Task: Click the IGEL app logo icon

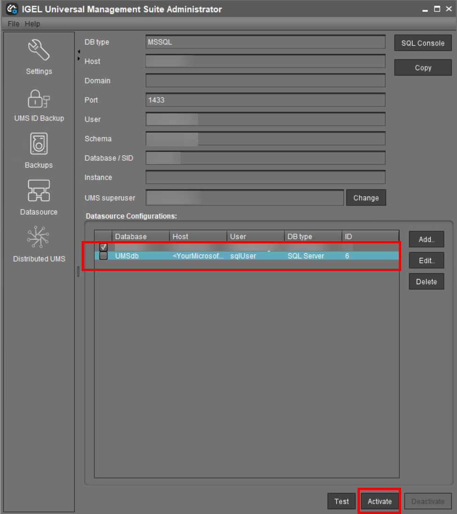Action: tap(12, 9)
